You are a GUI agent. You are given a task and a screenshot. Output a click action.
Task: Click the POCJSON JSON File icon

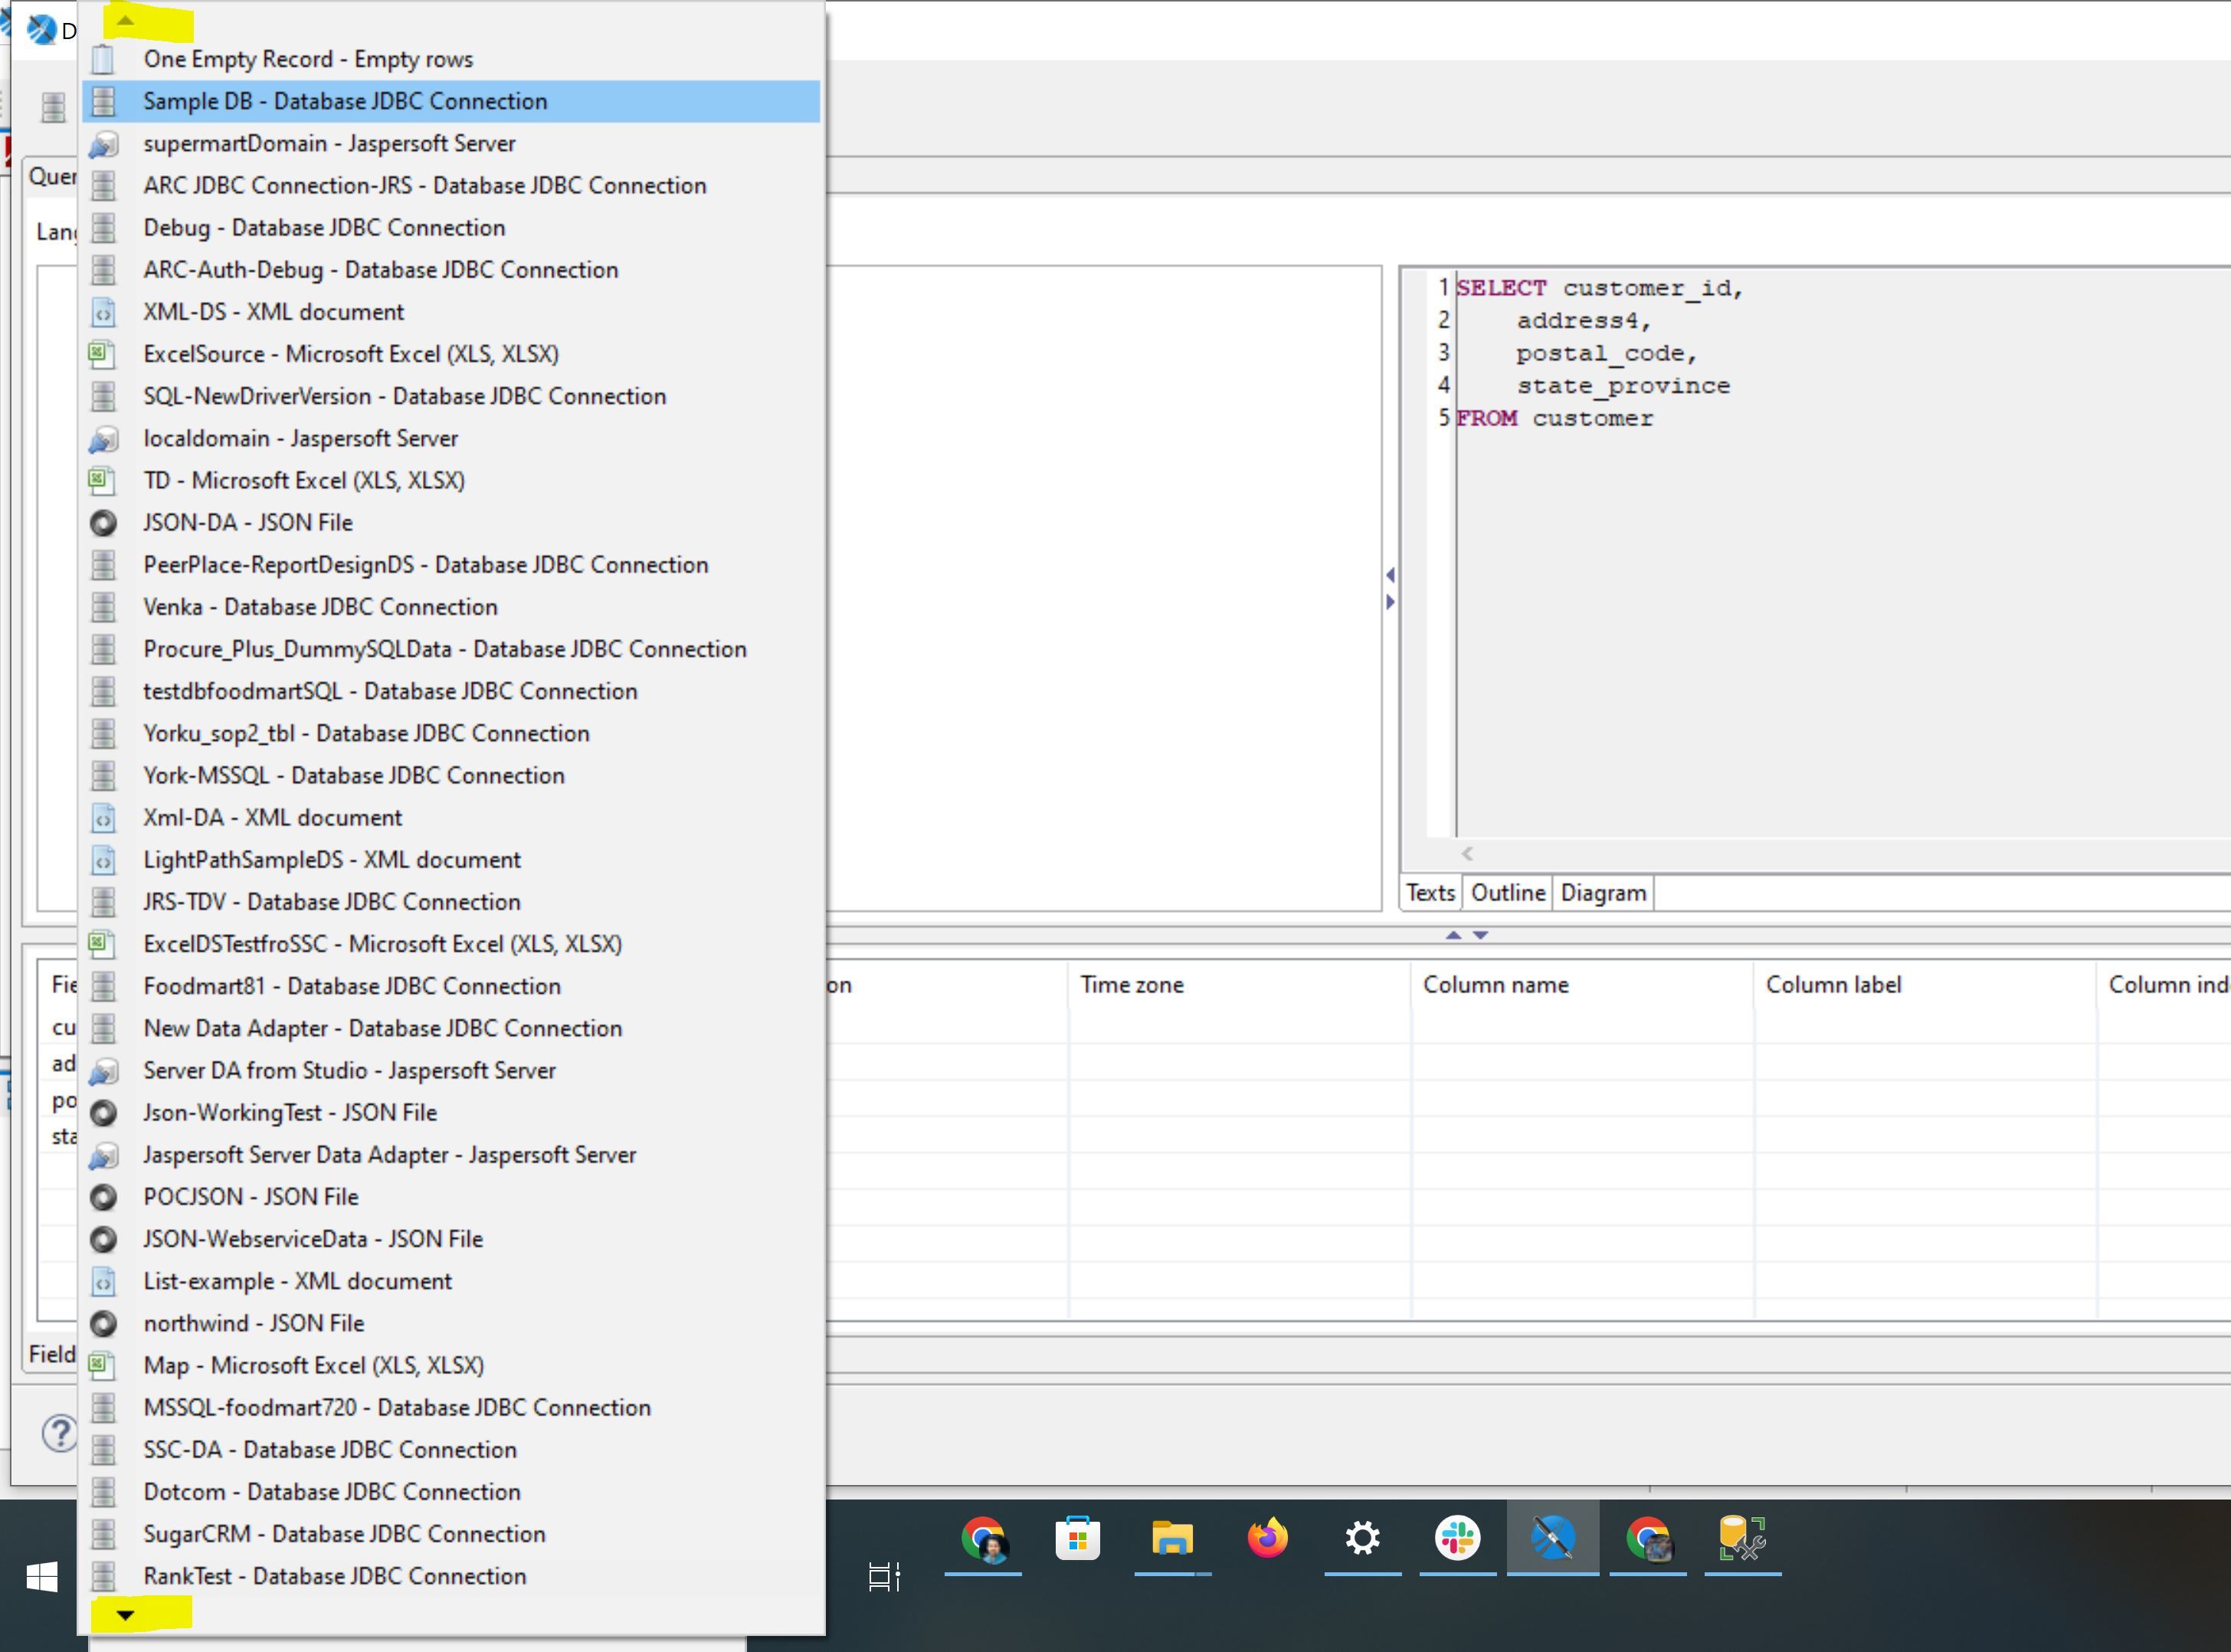103,1197
